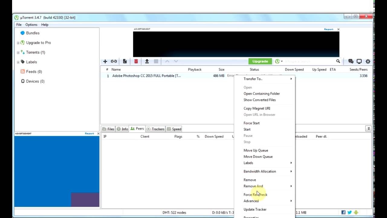
Task: Collapse detail pane with toggle arrow button
Action: [368, 129]
